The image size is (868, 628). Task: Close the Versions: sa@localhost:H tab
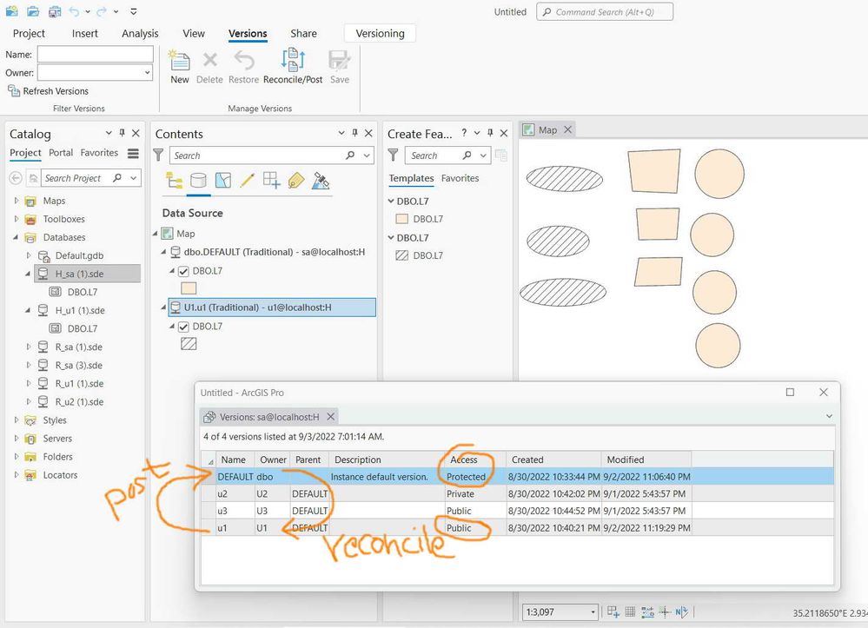pos(330,416)
